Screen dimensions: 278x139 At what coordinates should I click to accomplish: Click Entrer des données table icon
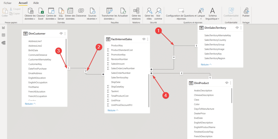click(x=70, y=11)
